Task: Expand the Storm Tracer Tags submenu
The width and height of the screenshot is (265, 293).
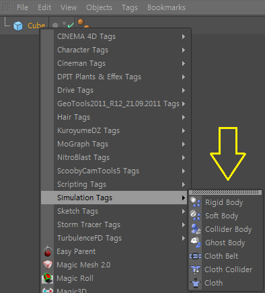Action: click(114, 224)
